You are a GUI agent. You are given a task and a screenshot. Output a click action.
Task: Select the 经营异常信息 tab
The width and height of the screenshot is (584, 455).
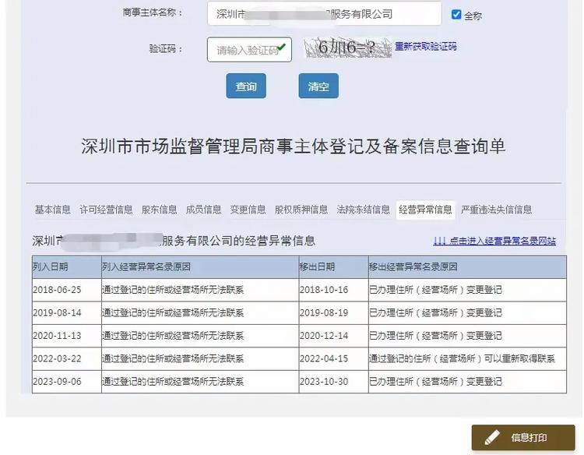pos(425,210)
